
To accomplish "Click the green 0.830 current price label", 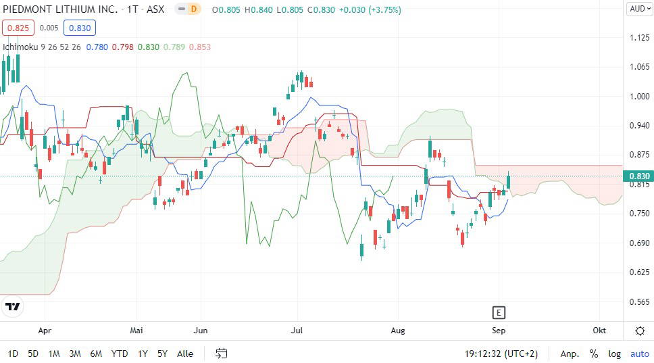I will [638, 176].
